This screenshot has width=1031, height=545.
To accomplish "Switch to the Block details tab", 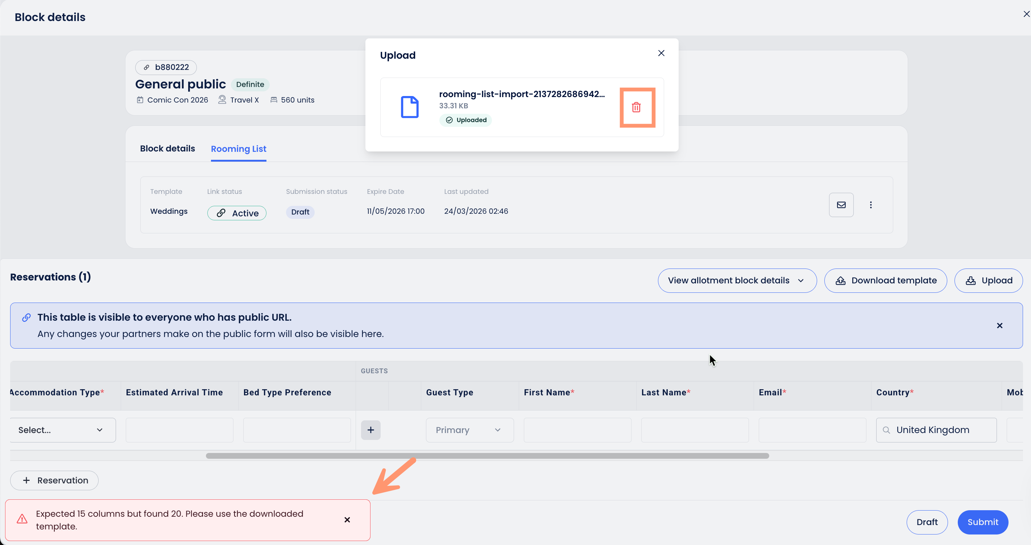I will [167, 149].
